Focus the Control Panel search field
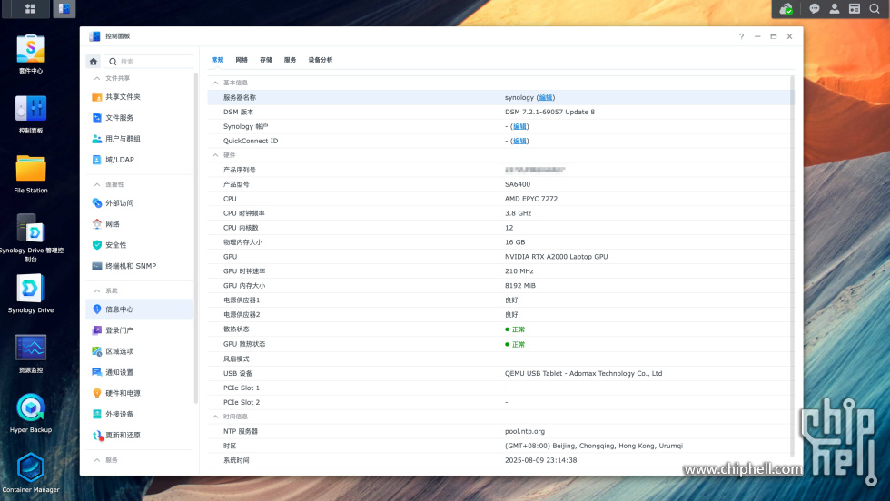The image size is (890, 501). point(149,62)
